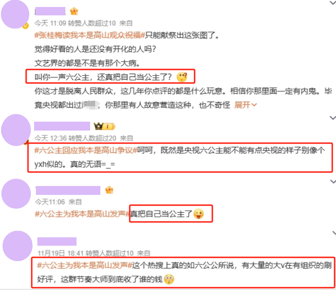The image size is (336, 290).
Task: Open third post's chevron dropdown menu
Action: [333, 181]
